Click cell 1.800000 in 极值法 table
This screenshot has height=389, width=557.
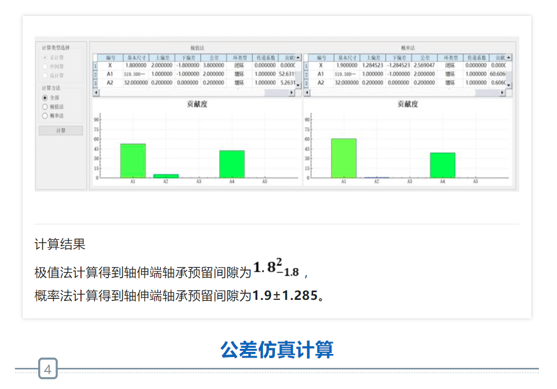coord(136,65)
